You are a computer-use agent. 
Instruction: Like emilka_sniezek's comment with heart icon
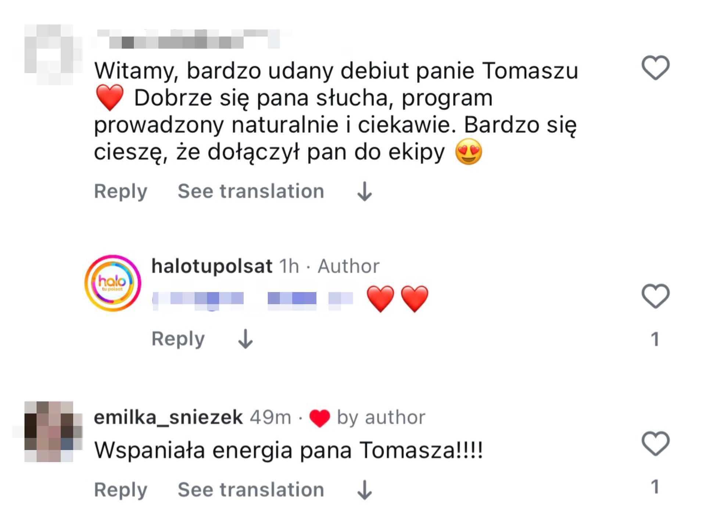[x=655, y=443]
